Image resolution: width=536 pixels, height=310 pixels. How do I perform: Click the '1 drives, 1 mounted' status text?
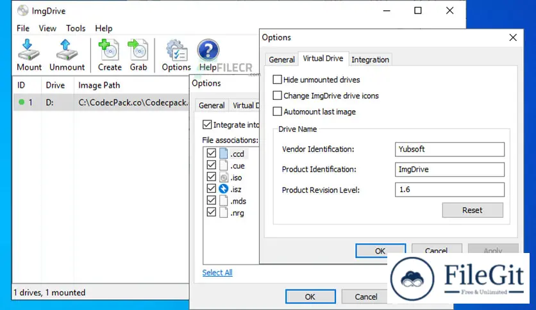[49, 293]
